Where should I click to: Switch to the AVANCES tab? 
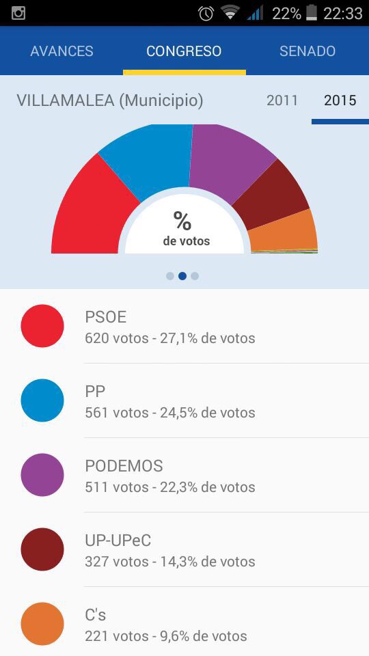click(x=61, y=51)
